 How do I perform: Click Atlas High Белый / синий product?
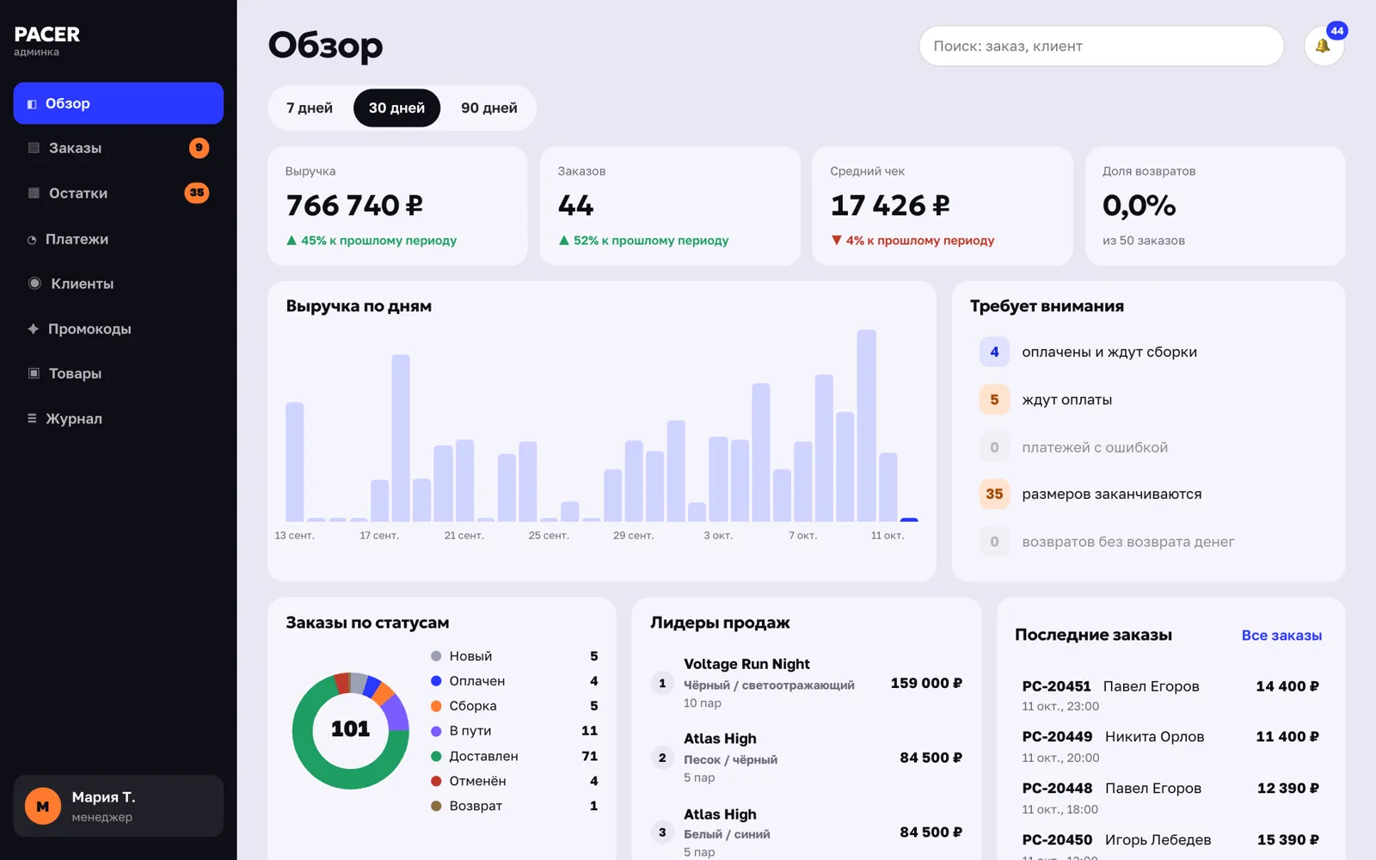point(806,832)
